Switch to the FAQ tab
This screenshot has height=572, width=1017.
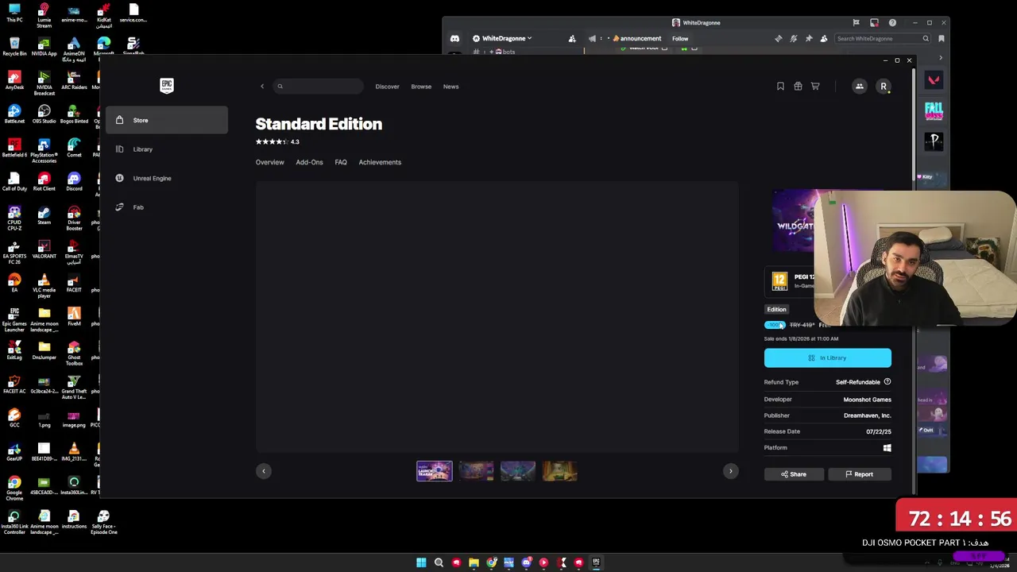click(x=341, y=162)
